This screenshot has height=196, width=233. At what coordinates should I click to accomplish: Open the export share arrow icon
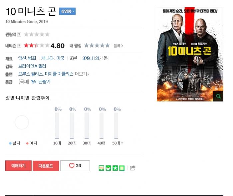[x=132, y=168]
